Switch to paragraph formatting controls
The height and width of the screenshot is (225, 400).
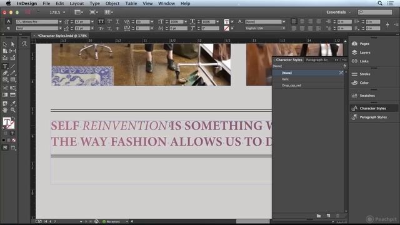click(x=8, y=28)
